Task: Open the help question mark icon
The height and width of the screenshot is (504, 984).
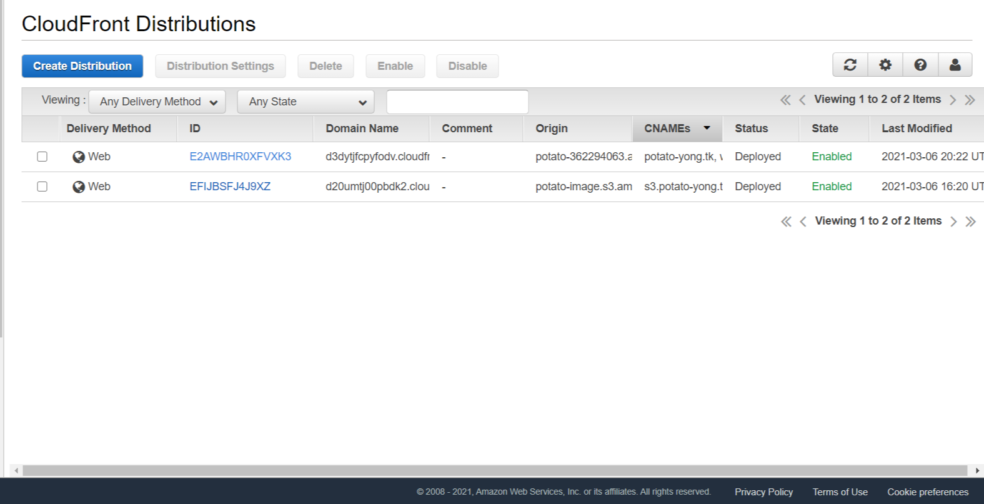Action: pyautogui.click(x=920, y=65)
